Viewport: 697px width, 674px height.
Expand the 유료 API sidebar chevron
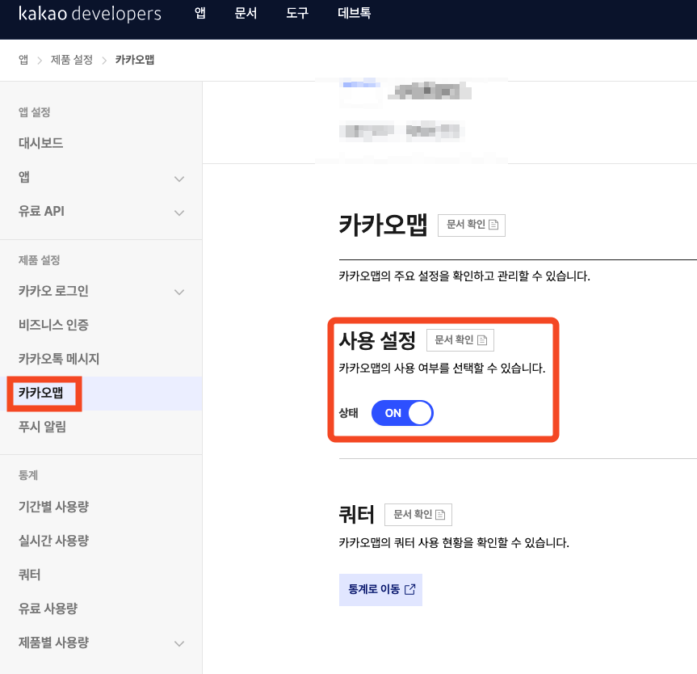(179, 213)
